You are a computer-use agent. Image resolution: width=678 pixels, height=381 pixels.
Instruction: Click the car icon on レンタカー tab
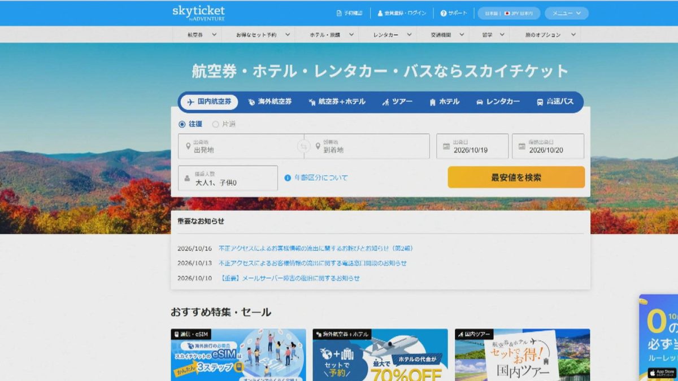click(x=480, y=102)
